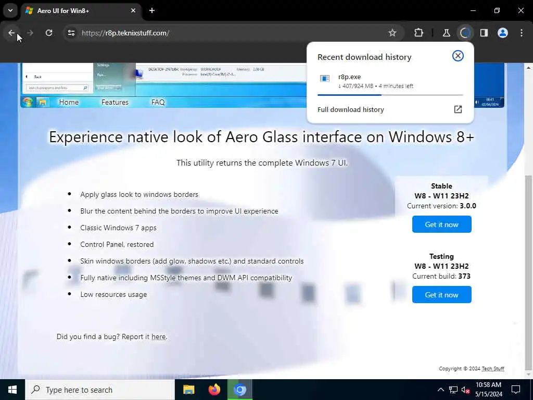
Task: Open Chrome three-dot menu
Action: 522,33
